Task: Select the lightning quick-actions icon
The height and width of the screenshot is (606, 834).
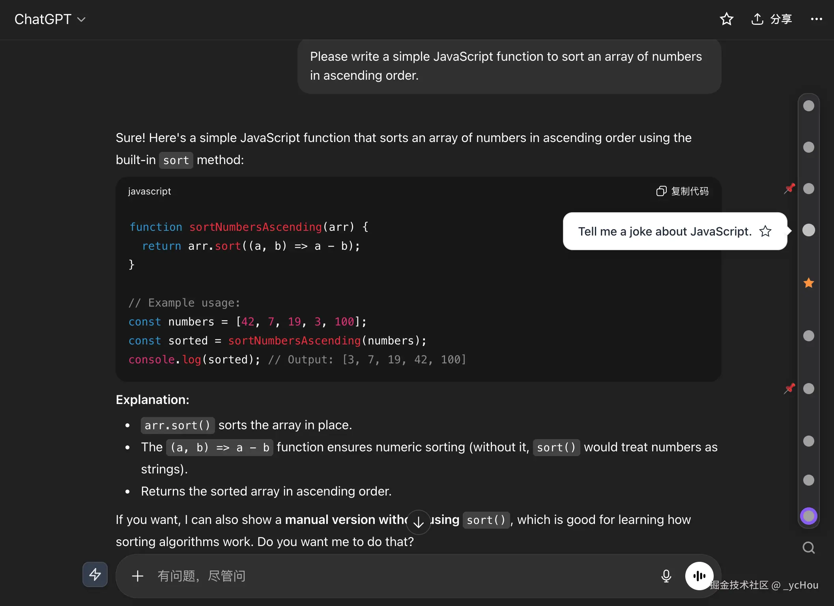Action: point(95,575)
